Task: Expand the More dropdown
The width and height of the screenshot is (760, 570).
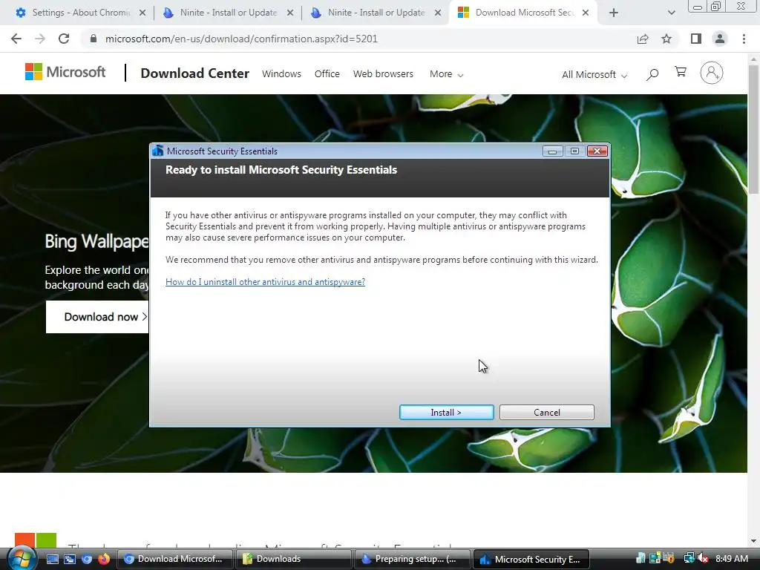Action: pos(446,74)
